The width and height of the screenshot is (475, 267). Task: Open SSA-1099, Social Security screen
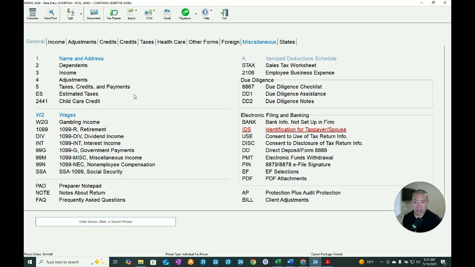[91, 172]
